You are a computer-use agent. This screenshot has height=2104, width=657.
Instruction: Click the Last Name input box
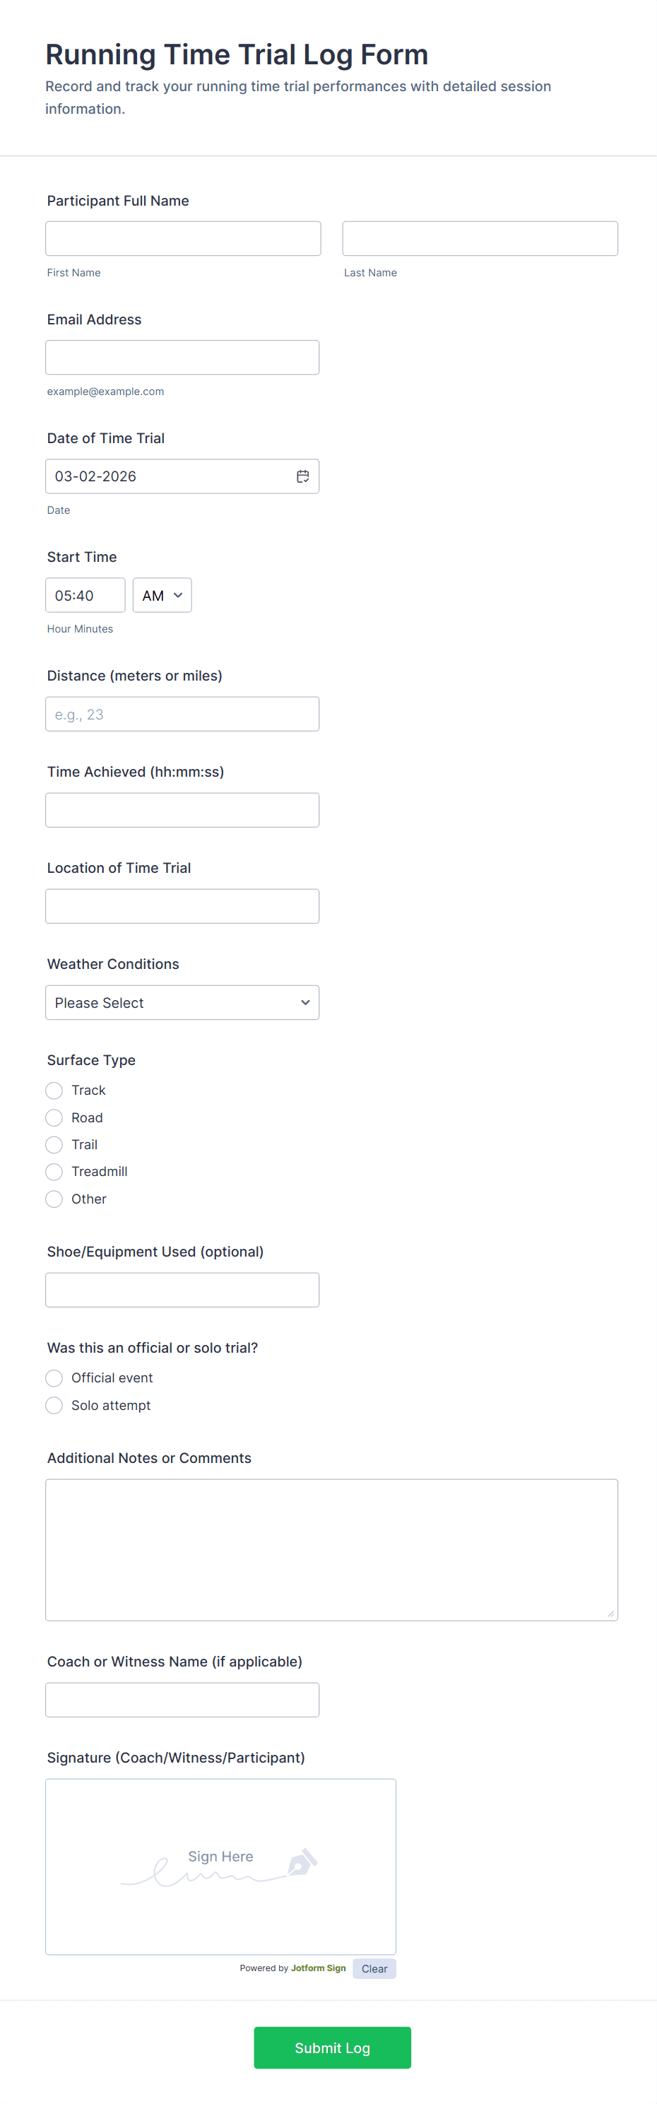point(480,238)
